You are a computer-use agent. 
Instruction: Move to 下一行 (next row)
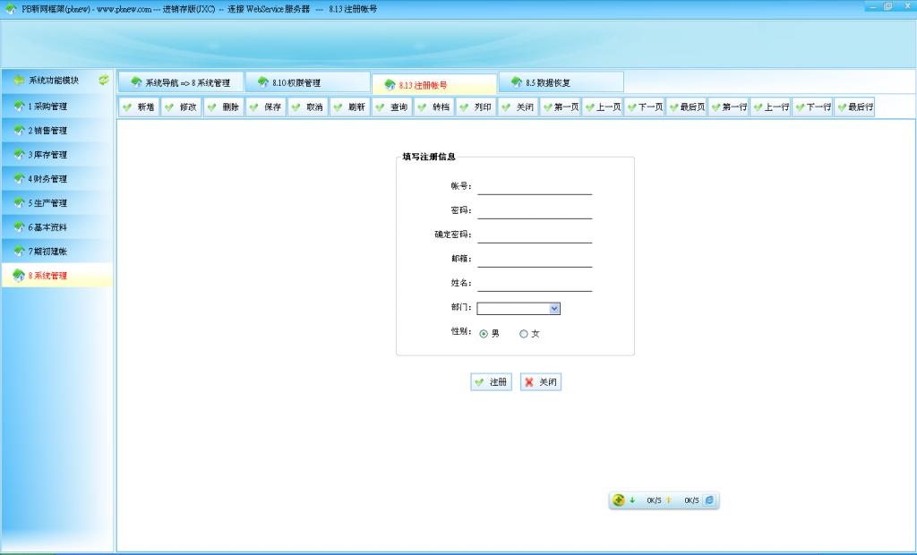tap(813, 107)
